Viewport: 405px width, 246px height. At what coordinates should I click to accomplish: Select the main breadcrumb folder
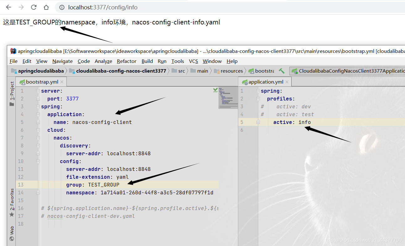(199, 71)
